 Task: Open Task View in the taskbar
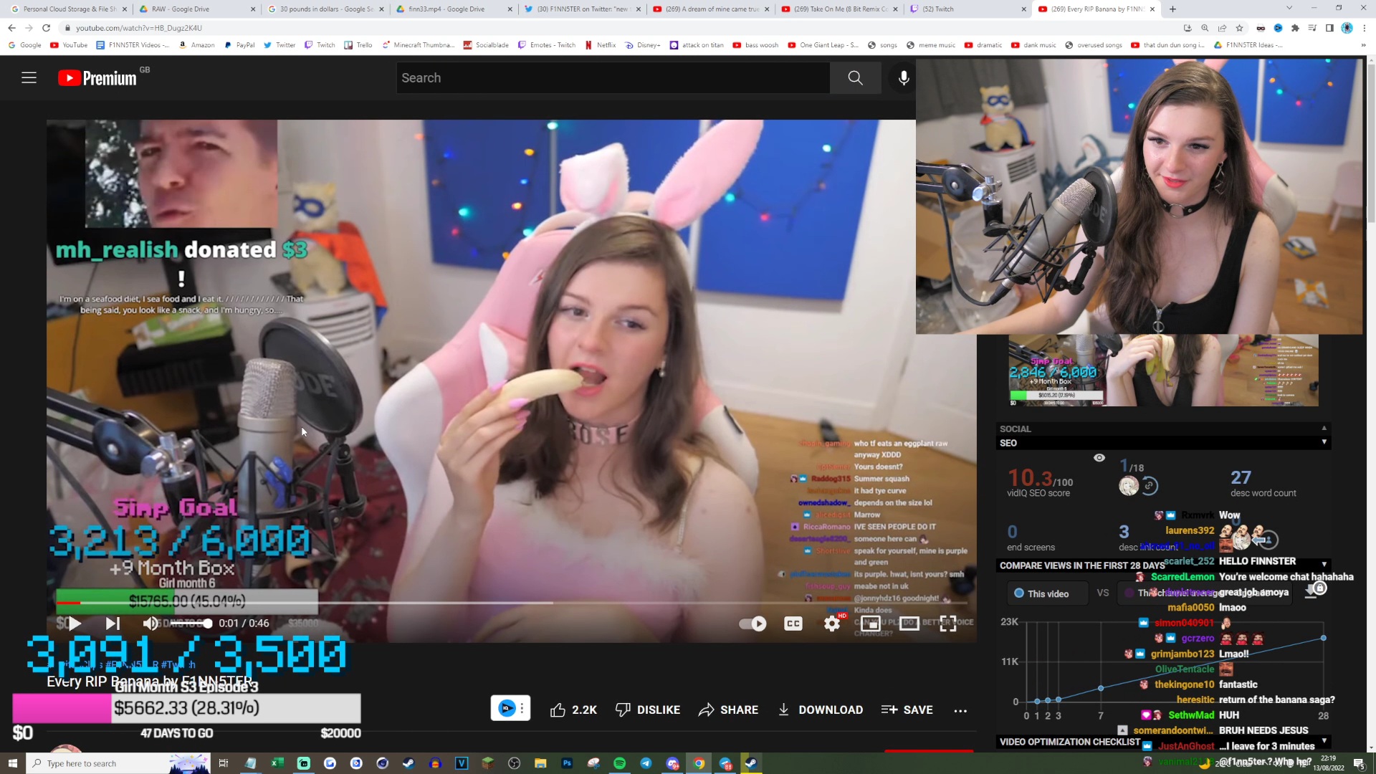[224, 763]
